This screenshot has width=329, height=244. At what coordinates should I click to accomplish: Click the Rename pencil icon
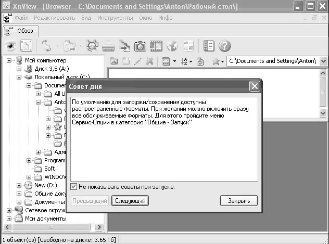tap(138, 61)
